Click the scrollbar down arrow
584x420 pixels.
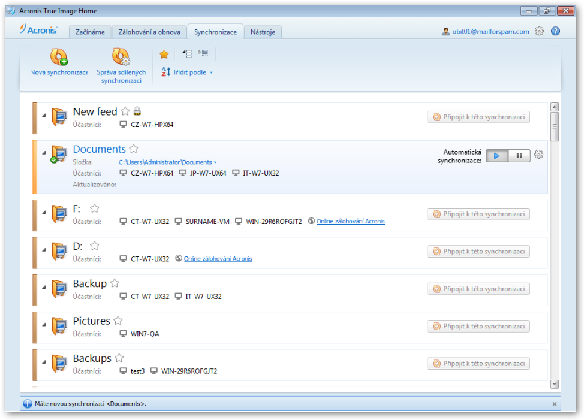click(x=555, y=384)
